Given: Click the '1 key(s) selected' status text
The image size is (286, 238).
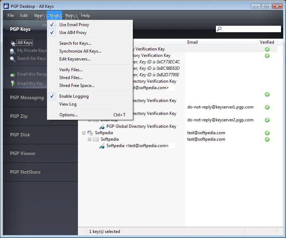Looking at the screenshot, I should point(104,232).
